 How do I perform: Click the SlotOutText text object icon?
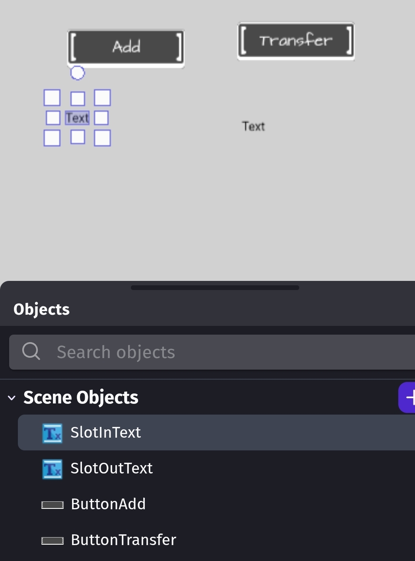(x=52, y=469)
